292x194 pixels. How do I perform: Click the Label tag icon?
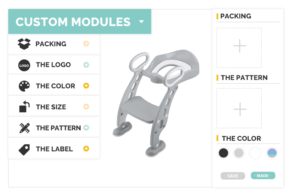(x=24, y=149)
